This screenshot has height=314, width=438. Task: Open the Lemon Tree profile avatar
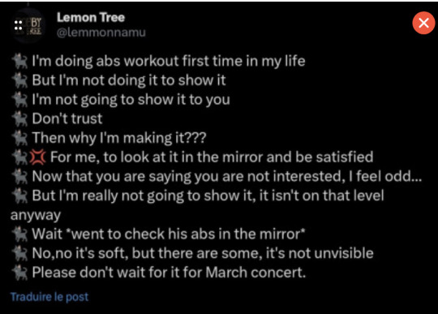coord(28,25)
